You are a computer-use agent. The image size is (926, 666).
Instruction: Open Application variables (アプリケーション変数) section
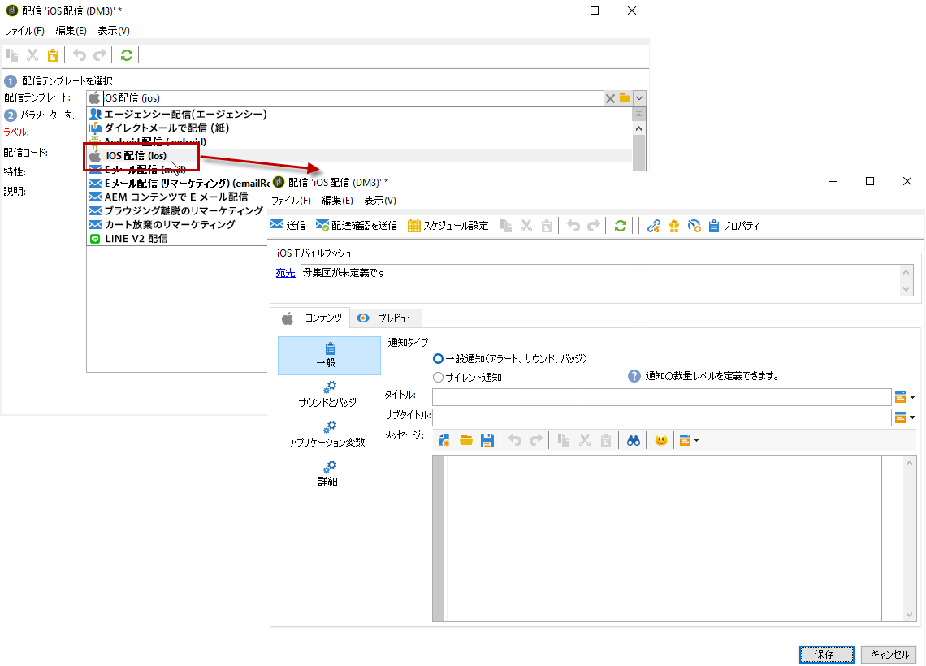328,435
